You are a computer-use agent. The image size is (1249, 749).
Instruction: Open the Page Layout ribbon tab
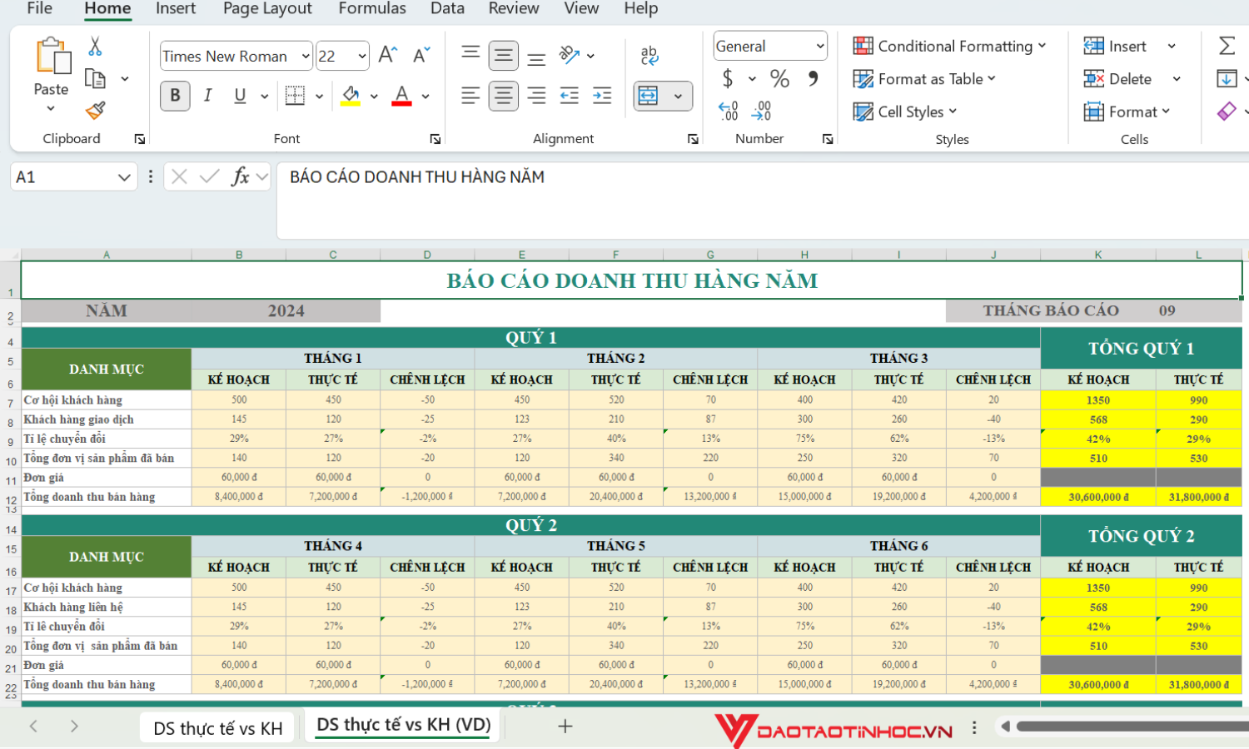267,8
